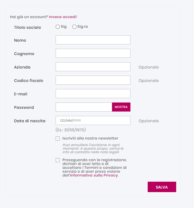Image resolution: width=194 pixels, height=208 pixels.
Task: Show the password with MOSTRA button
Action: coord(121,107)
